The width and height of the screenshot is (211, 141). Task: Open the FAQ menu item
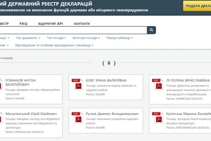pos(23,24)
